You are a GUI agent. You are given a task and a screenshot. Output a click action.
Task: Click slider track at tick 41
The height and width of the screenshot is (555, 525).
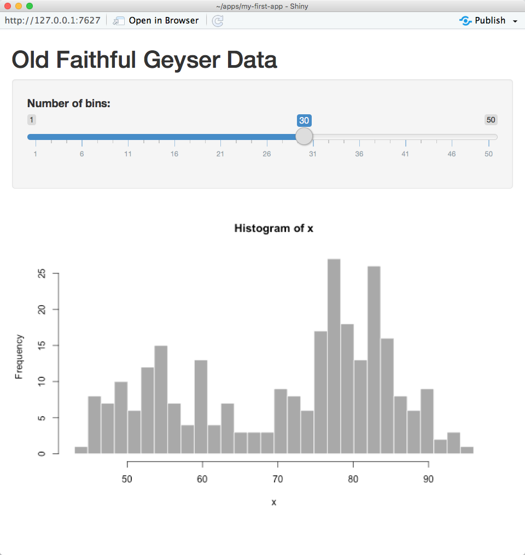click(405, 137)
